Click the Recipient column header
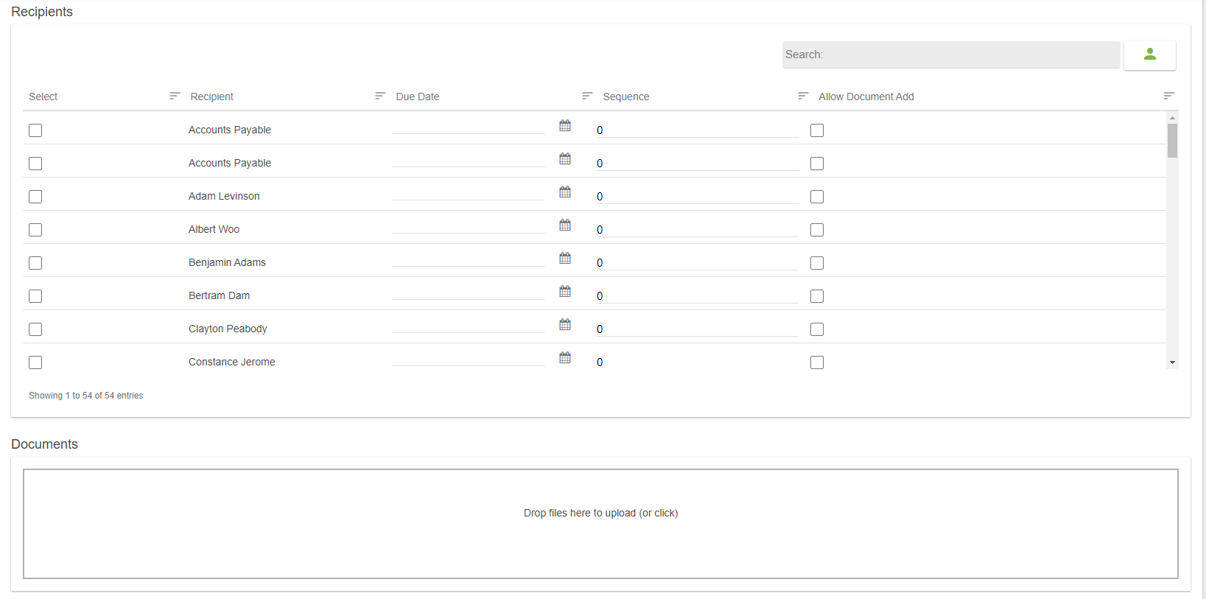 212,97
